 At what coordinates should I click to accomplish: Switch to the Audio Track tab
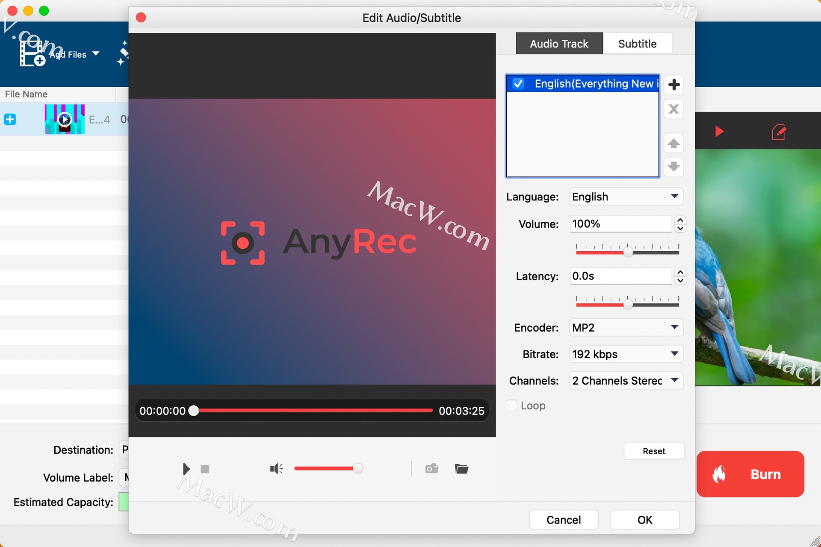coord(559,44)
